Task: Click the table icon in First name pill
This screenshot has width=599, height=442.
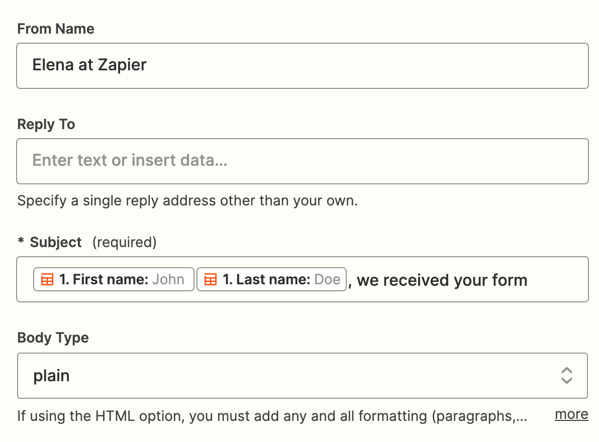Action: pos(47,280)
